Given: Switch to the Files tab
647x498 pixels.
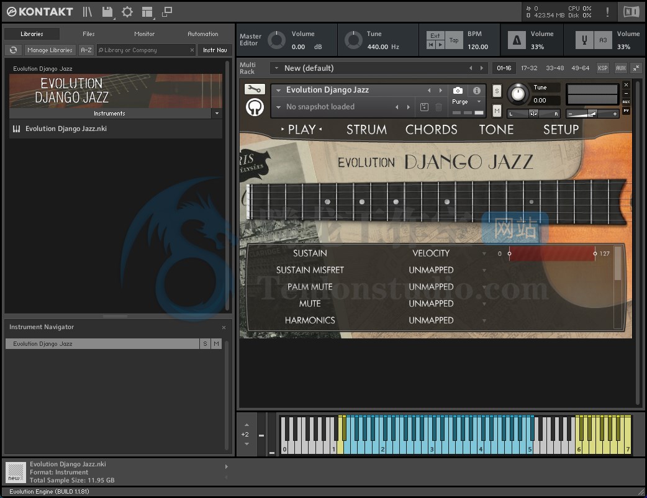Looking at the screenshot, I should coord(88,34).
